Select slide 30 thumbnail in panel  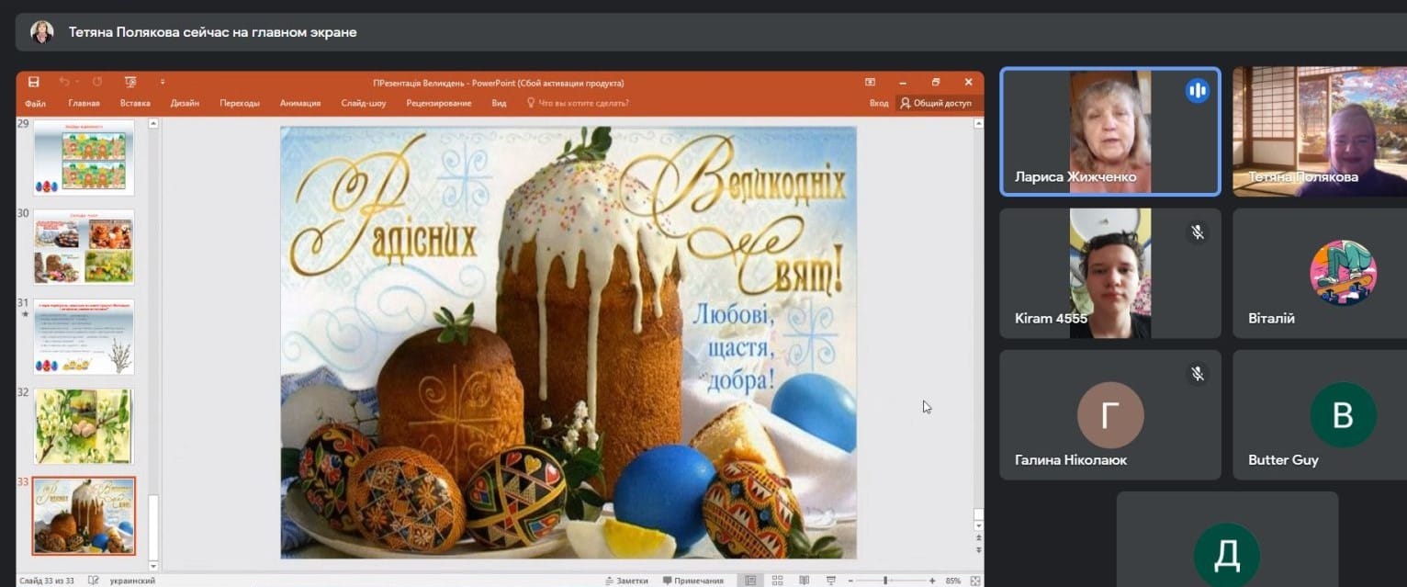(x=84, y=247)
